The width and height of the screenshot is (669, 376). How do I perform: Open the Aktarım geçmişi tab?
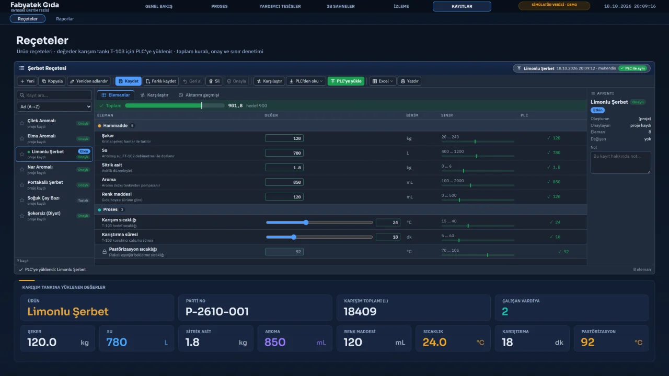point(199,95)
